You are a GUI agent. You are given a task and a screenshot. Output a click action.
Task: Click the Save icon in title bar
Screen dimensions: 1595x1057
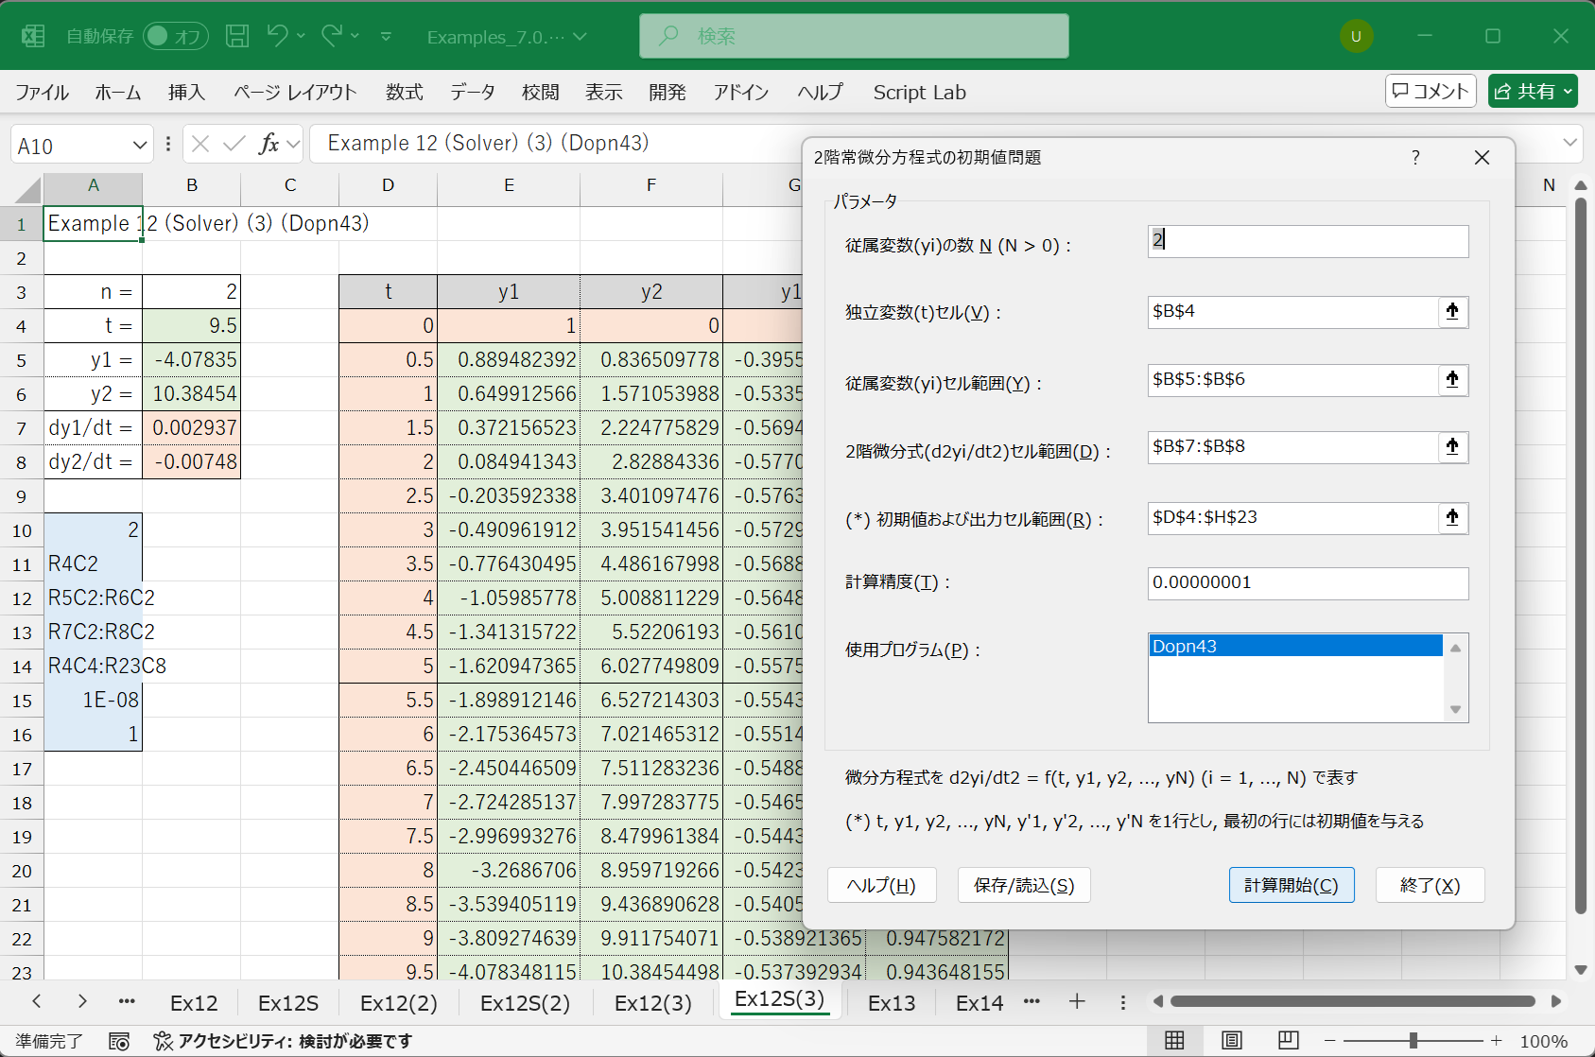tap(237, 36)
